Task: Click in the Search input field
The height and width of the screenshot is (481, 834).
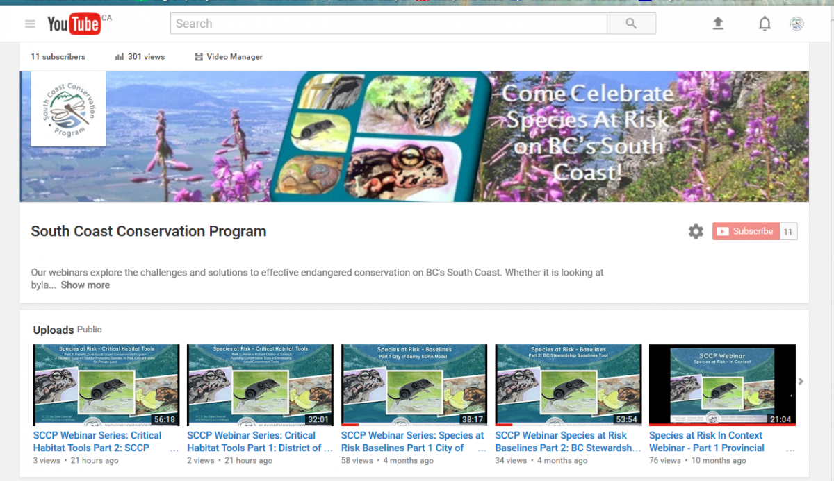Action: (389, 24)
